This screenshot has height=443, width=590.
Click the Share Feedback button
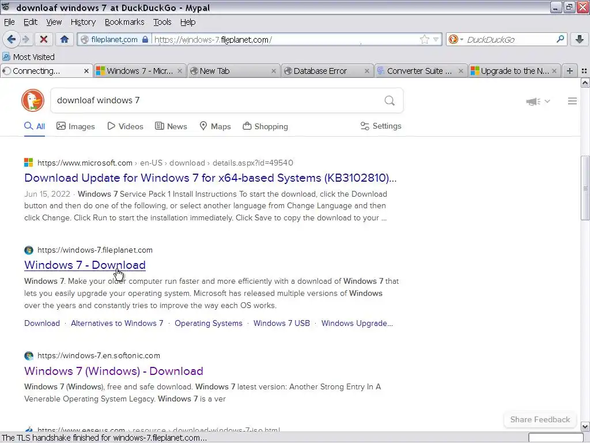click(x=540, y=420)
